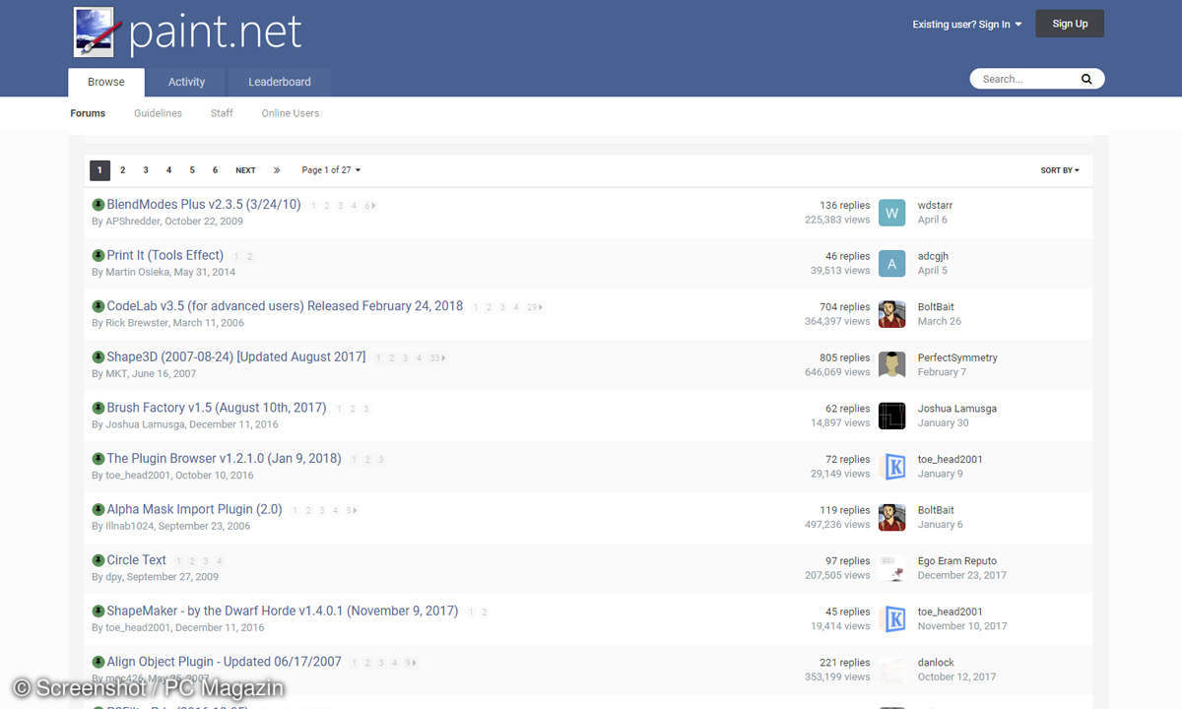Open last poster danlock's name

(x=936, y=663)
